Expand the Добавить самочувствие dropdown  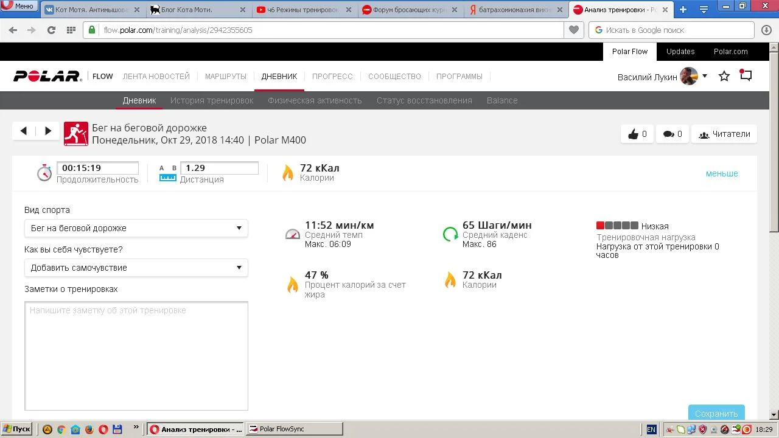click(136, 268)
